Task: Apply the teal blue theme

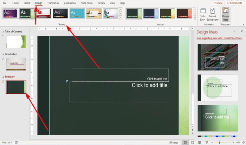Action: point(77,14)
